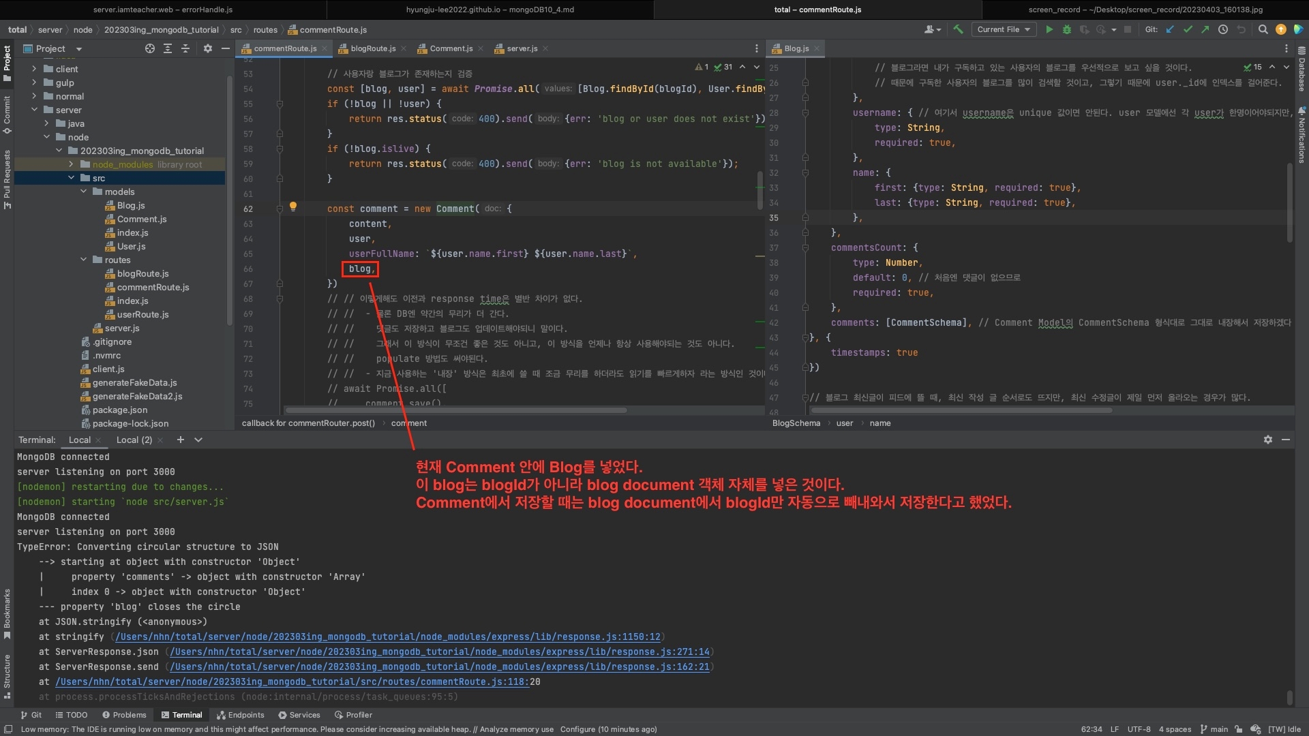Add a new terminal tab
The width and height of the screenshot is (1309, 736).
click(x=180, y=440)
